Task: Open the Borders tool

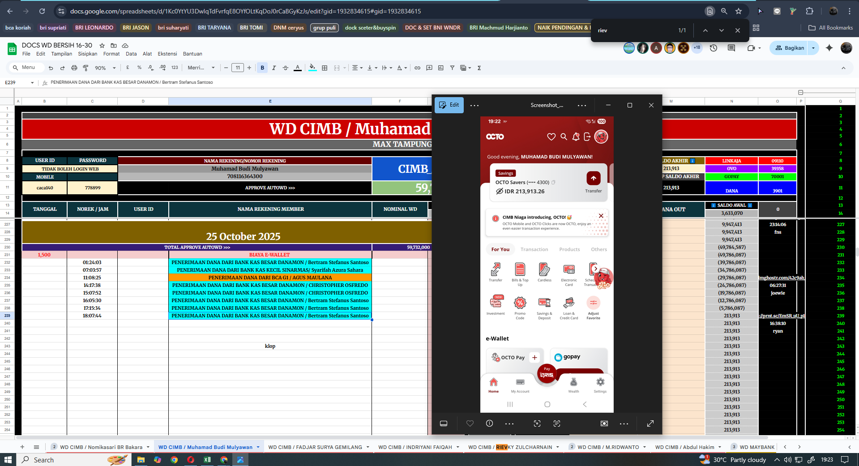Action: click(325, 68)
